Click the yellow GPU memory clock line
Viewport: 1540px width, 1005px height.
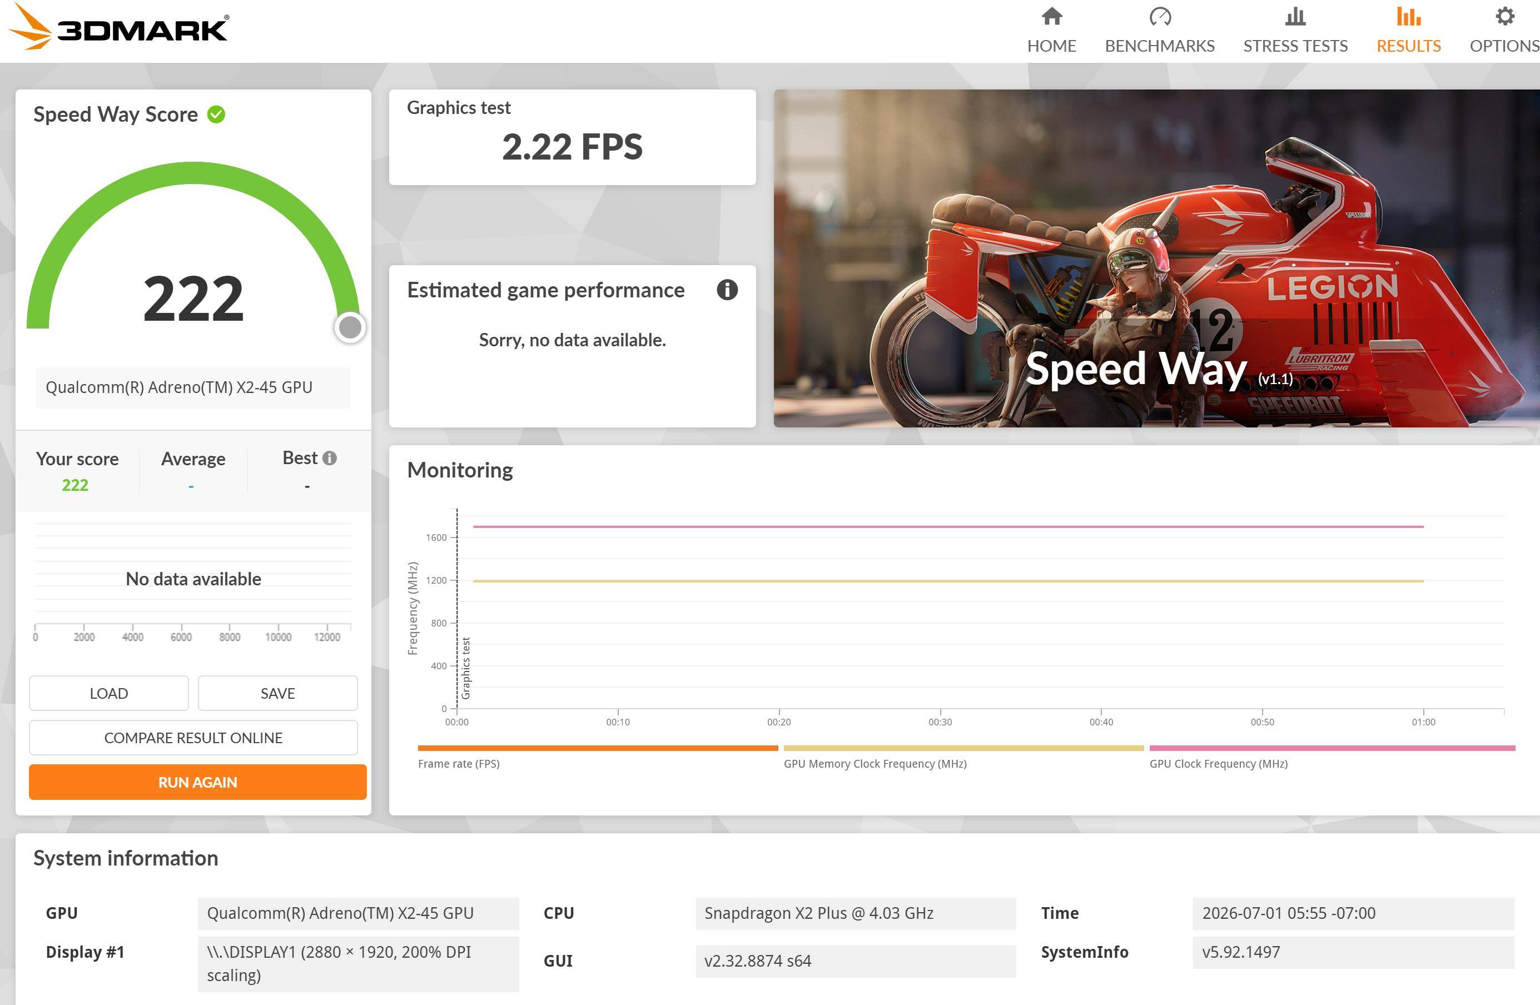point(948,581)
